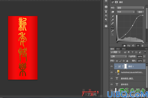The height and width of the screenshot is (98, 148).
Task: Select the edit points curve tool
Action: click(112, 27)
